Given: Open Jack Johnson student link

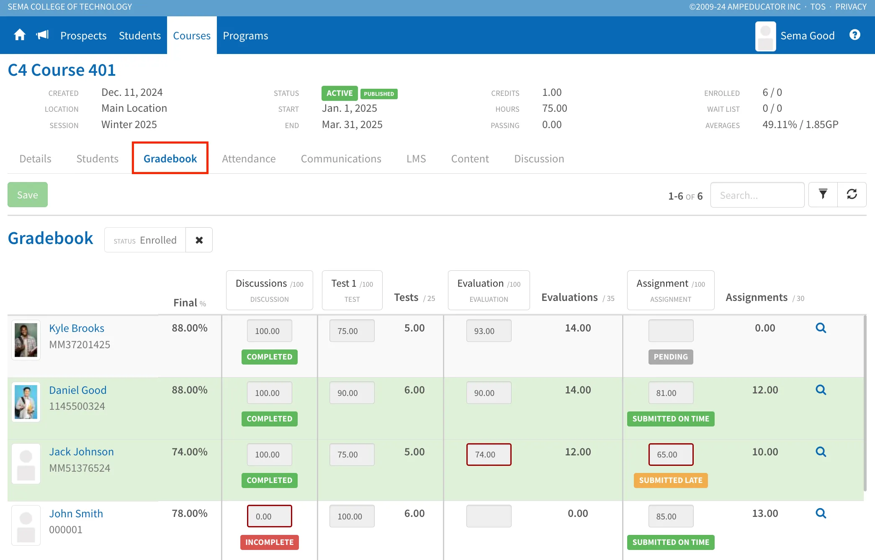Looking at the screenshot, I should [x=81, y=452].
